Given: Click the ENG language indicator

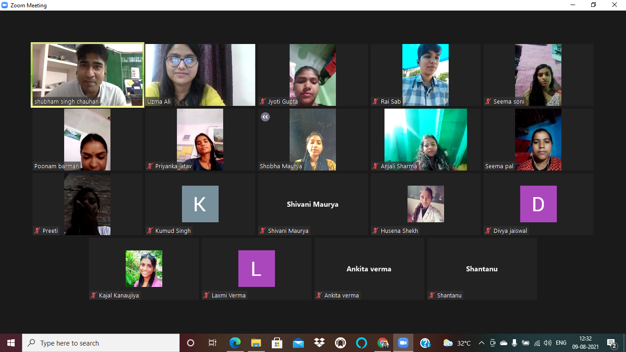Looking at the screenshot, I should (561, 343).
